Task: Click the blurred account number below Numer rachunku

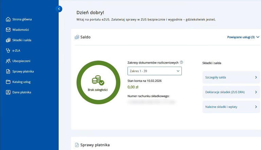Action: click(151, 102)
